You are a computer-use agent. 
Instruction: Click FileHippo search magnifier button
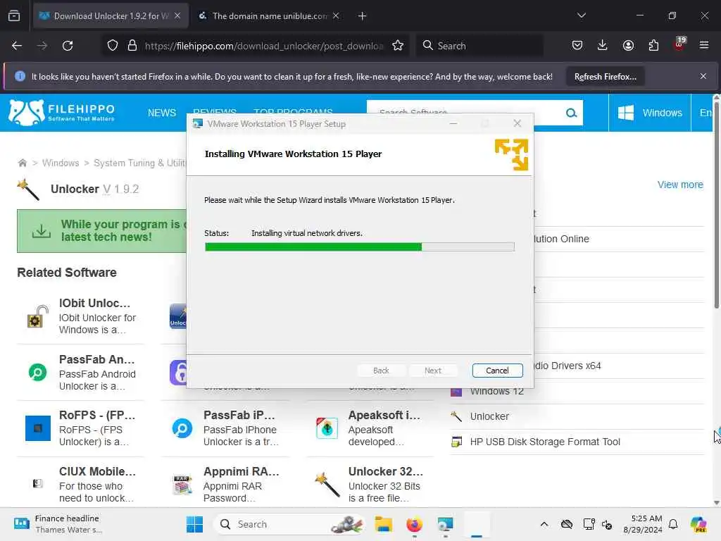click(x=571, y=113)
